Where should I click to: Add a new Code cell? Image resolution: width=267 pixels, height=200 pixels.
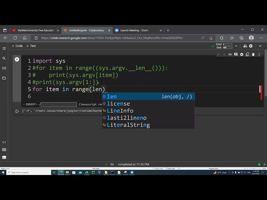(x=17, y=46)
